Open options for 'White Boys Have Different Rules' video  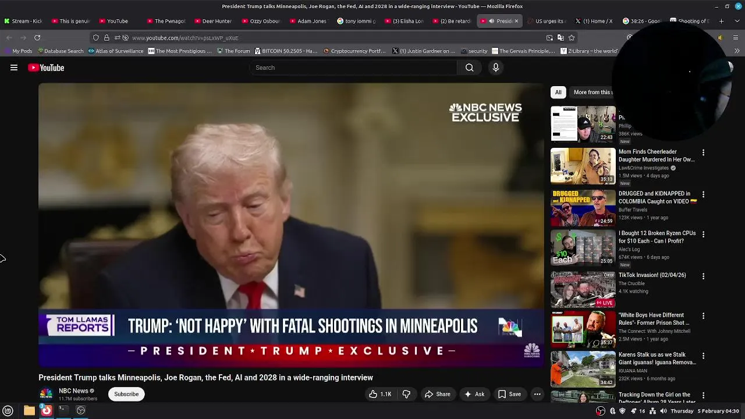[x=703, y=316]
